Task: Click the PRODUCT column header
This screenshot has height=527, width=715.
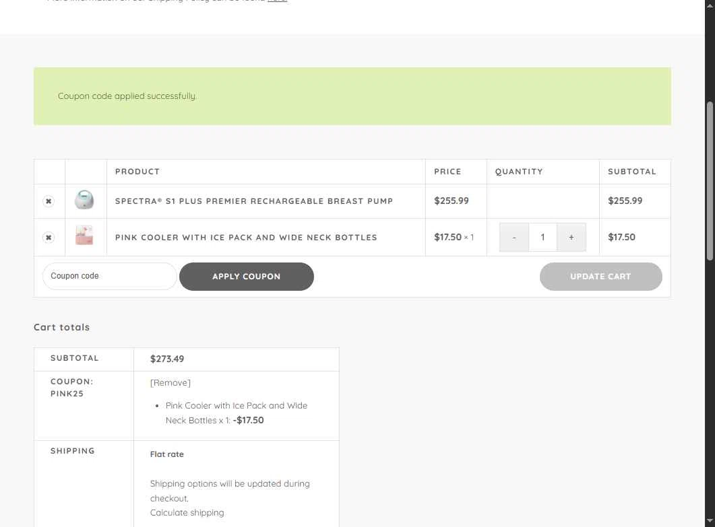Action: tap(137, 172)
